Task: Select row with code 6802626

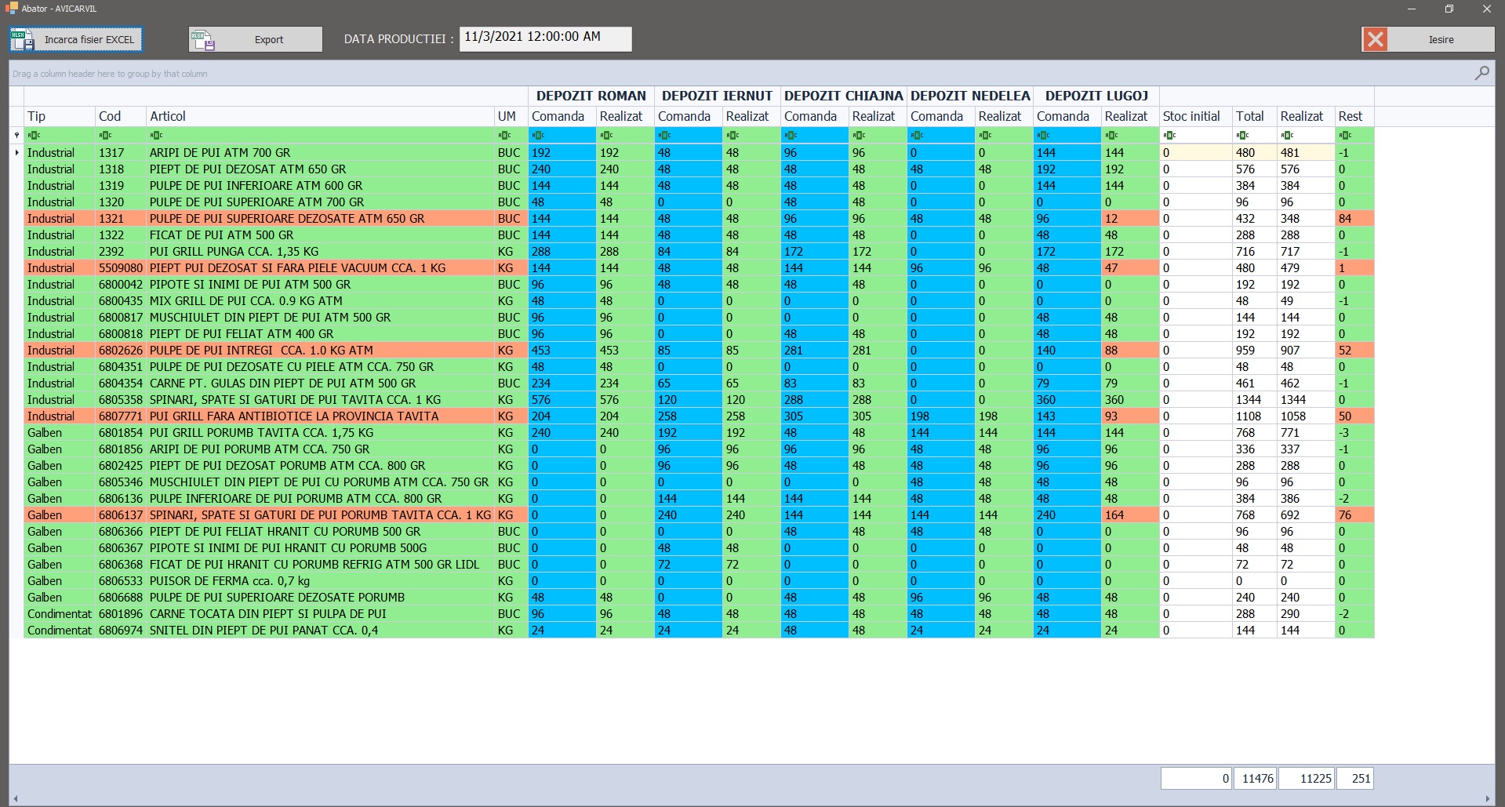Action: point(121,351)
